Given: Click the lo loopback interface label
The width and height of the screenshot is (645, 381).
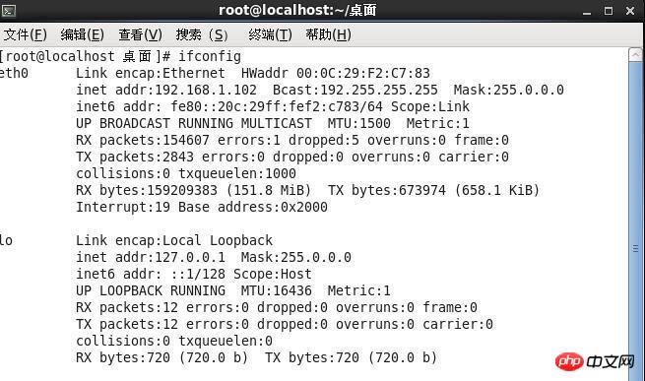Looking at the screenshot, I should click(x=6, y=240).
